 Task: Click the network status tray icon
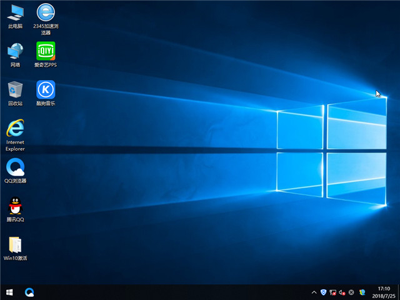click(333, 292)
